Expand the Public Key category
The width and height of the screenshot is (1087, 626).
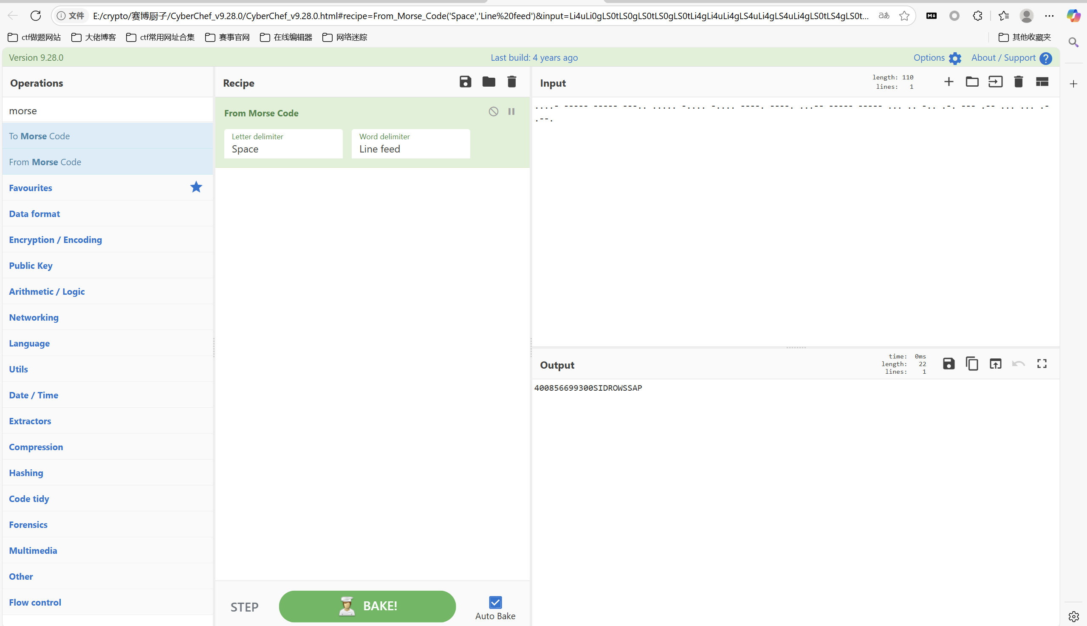pyautogui.click(x=107, y=265)
